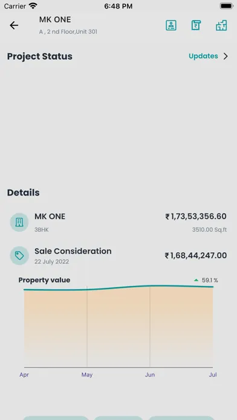
Task: Open the floor plan icon
Action: coord(221,25)
